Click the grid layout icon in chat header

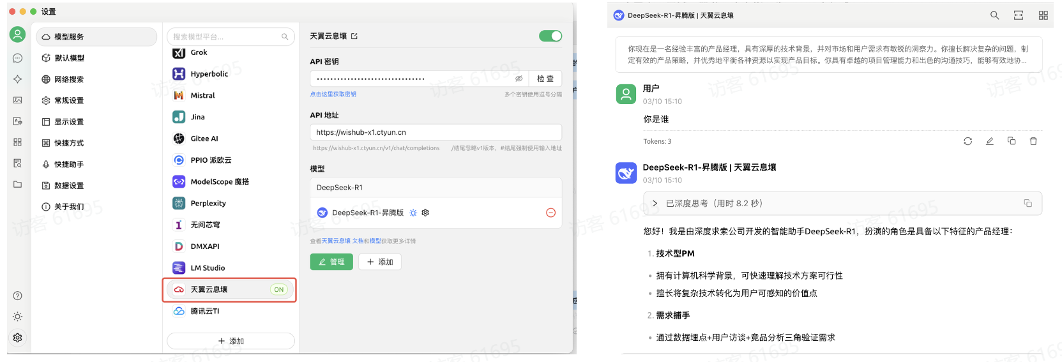point(1043,15)
